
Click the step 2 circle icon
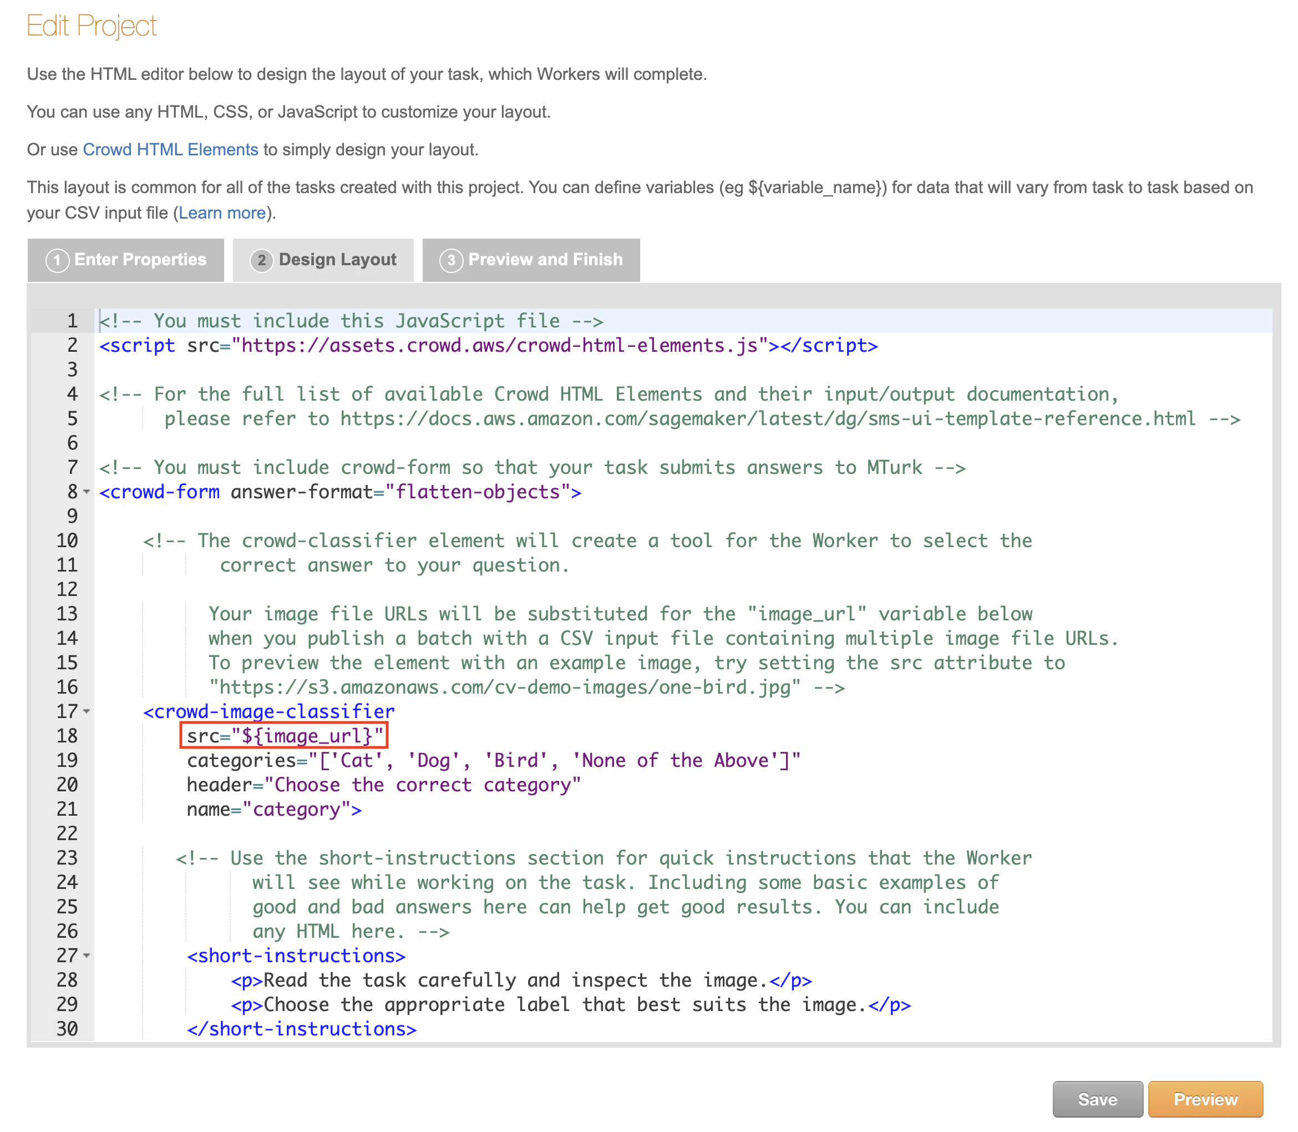tap(261, 260)
